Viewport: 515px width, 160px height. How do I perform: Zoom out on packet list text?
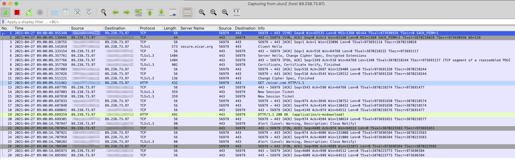pos(214,12)
